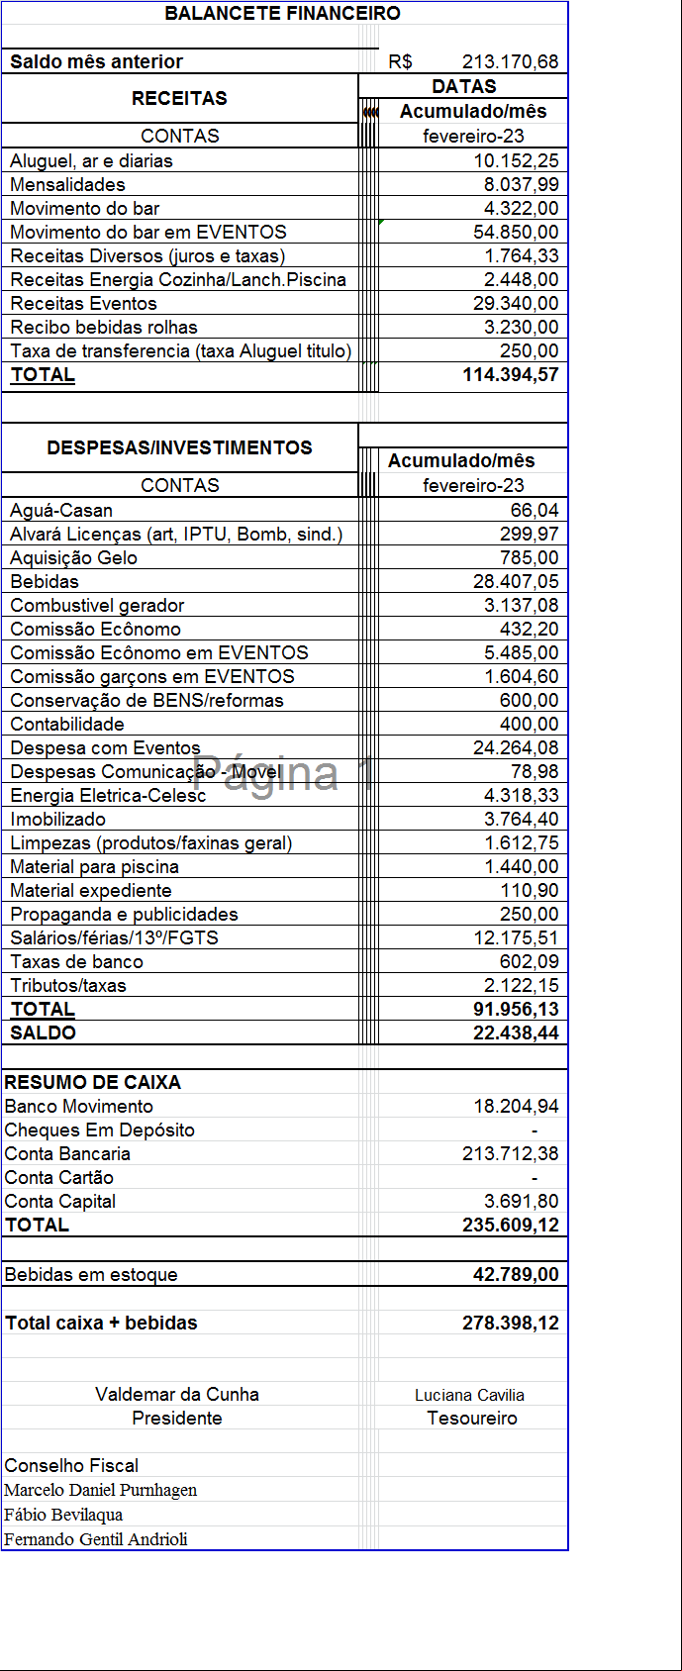Click the name Marcelo Daniel Purnhagen

coord(100,1490)
